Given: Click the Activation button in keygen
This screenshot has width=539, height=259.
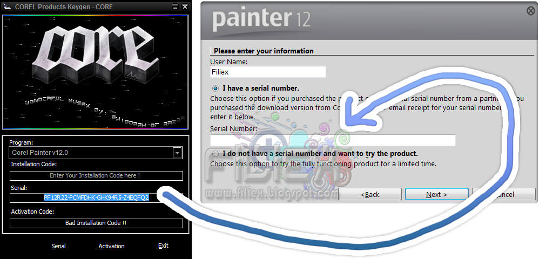Looking at the screenshot, I should pos(111,246).
